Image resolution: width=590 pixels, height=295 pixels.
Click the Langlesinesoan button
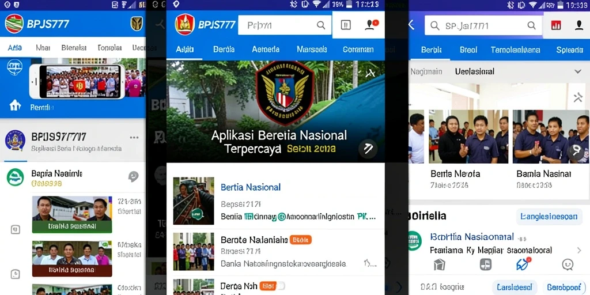click(549, 217)
